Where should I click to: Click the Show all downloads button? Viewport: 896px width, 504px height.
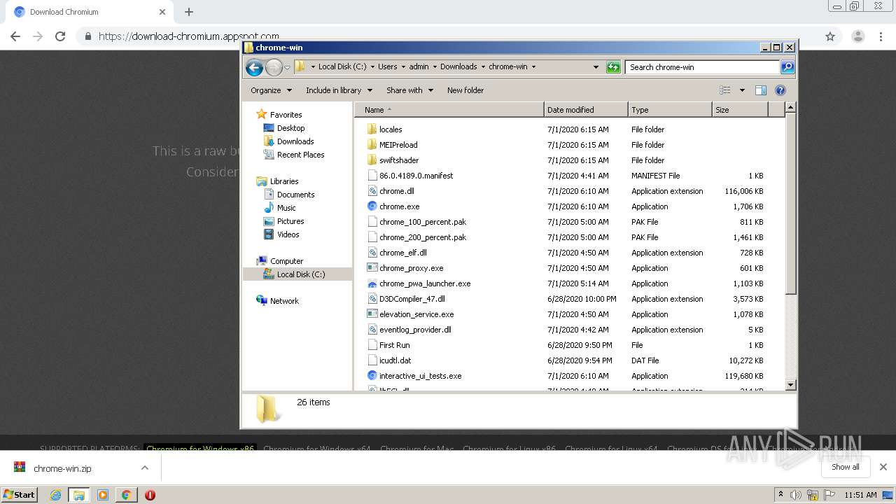(x=845, y=467)
